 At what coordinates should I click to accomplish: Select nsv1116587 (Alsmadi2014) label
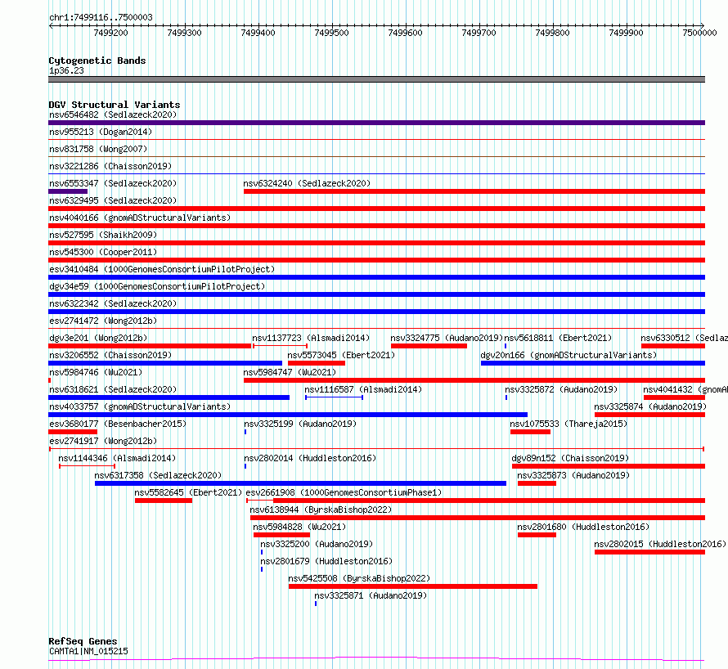(363, 389)
